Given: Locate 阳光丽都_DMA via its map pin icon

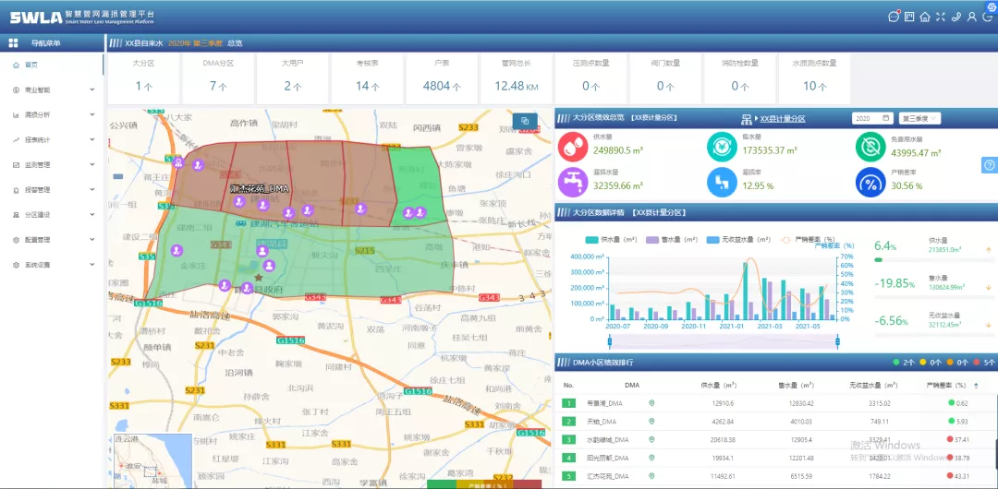Looking at the screenshot, I should point(651,458).
